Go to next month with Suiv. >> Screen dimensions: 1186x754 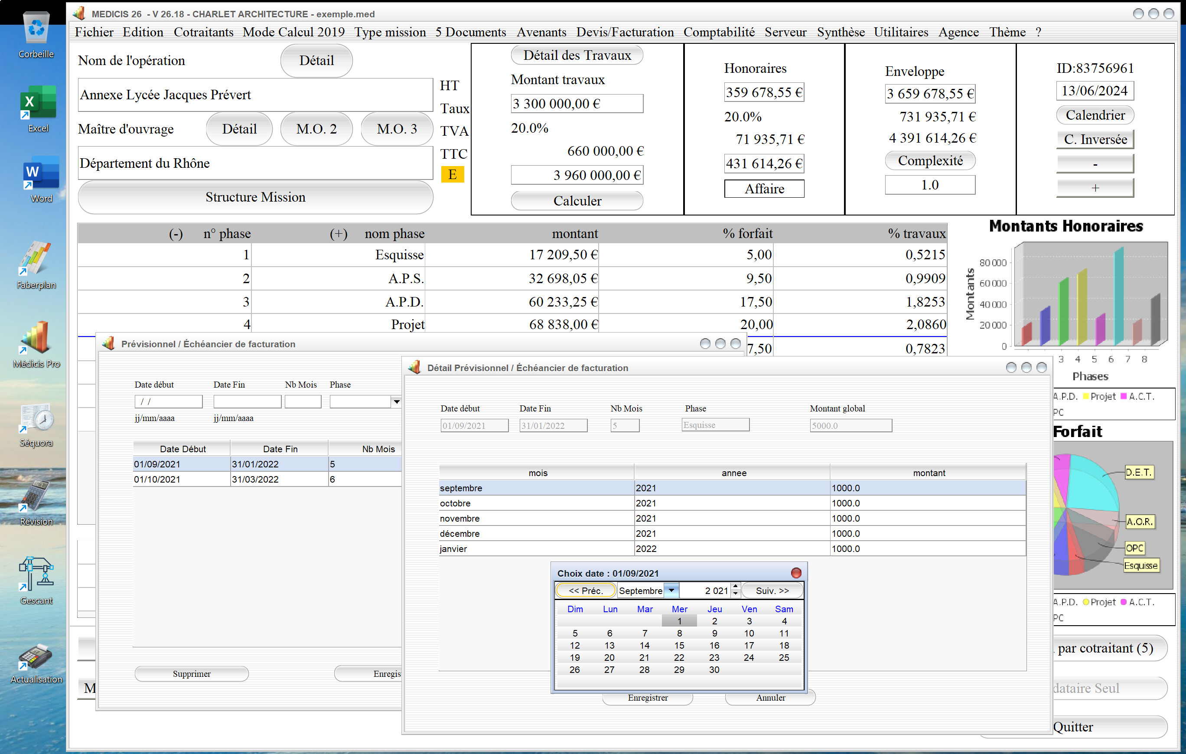click(772, 590)
